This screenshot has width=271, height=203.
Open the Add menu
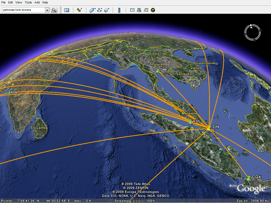coord(37,2)
